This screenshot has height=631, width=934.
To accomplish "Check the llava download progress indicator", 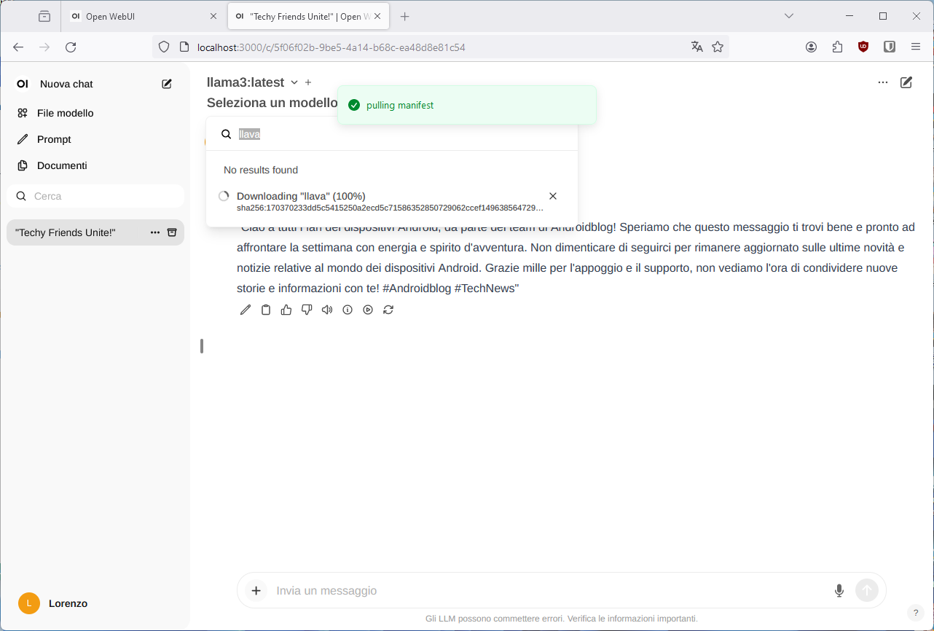I will pos(224,195).
